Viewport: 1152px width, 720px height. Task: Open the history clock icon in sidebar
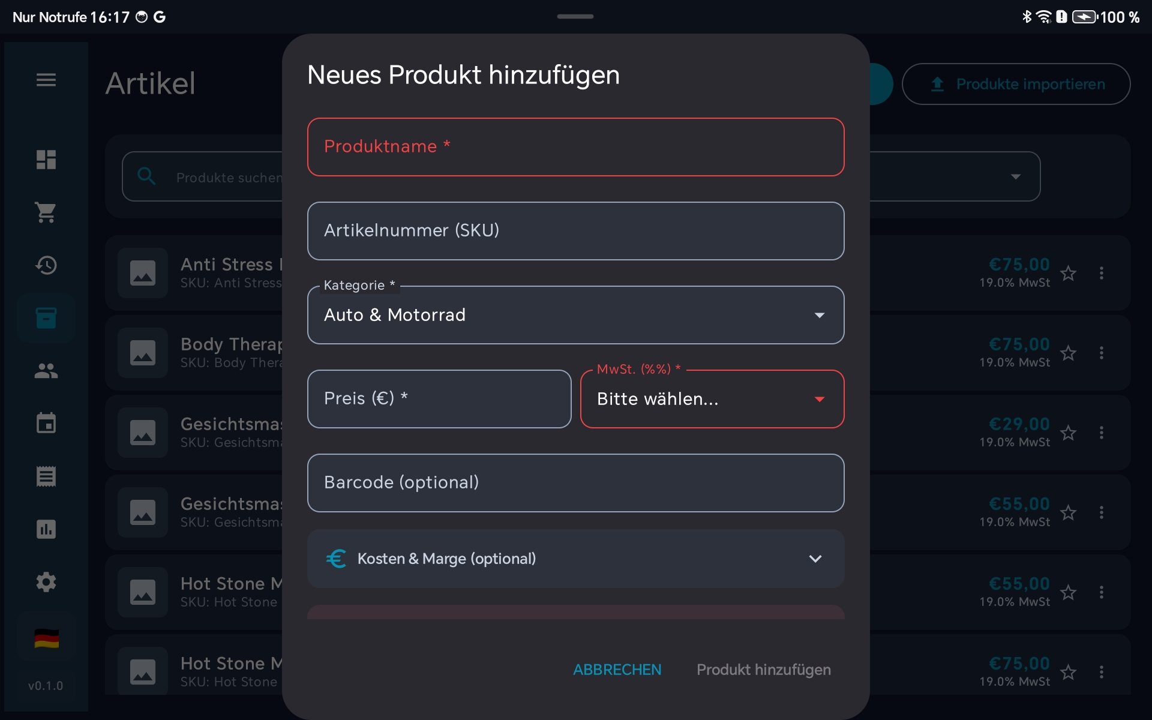pos(46,265)
